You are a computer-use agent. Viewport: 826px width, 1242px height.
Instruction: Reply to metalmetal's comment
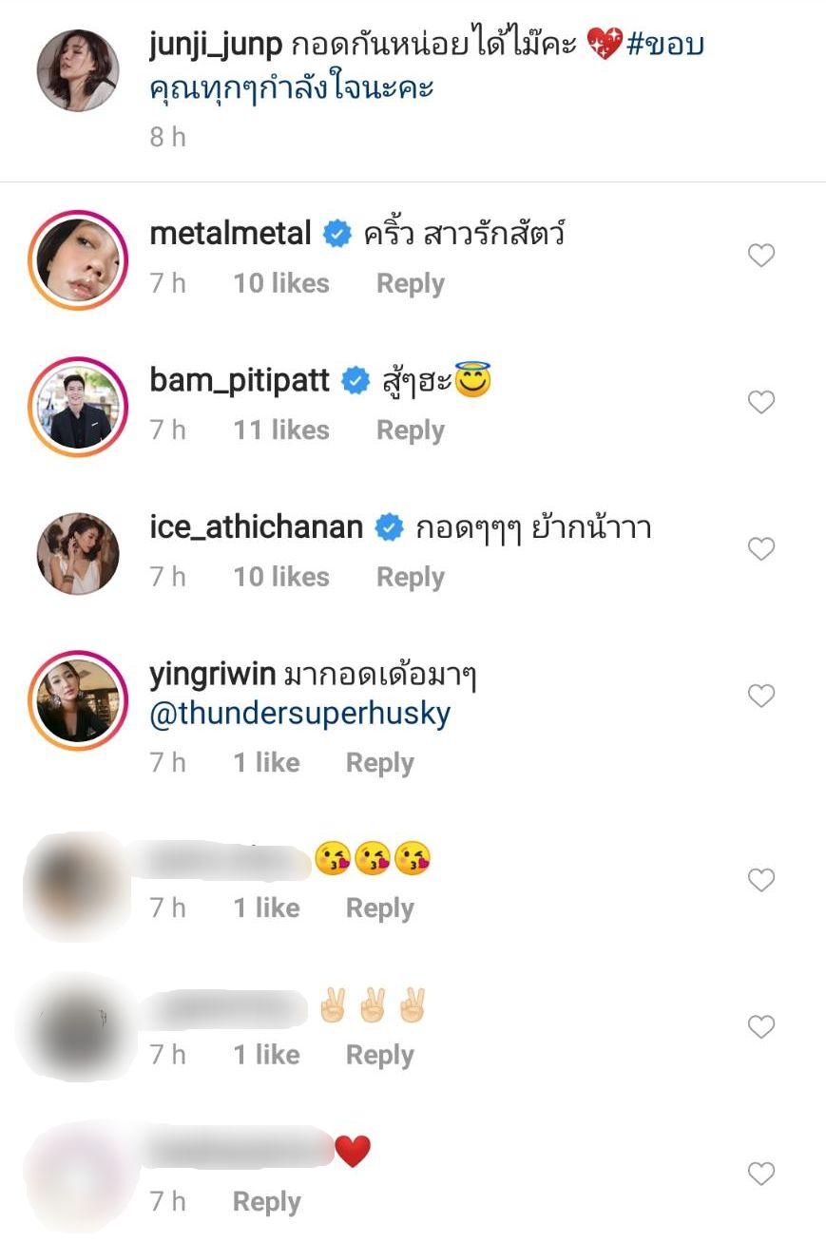coord(410,283)
